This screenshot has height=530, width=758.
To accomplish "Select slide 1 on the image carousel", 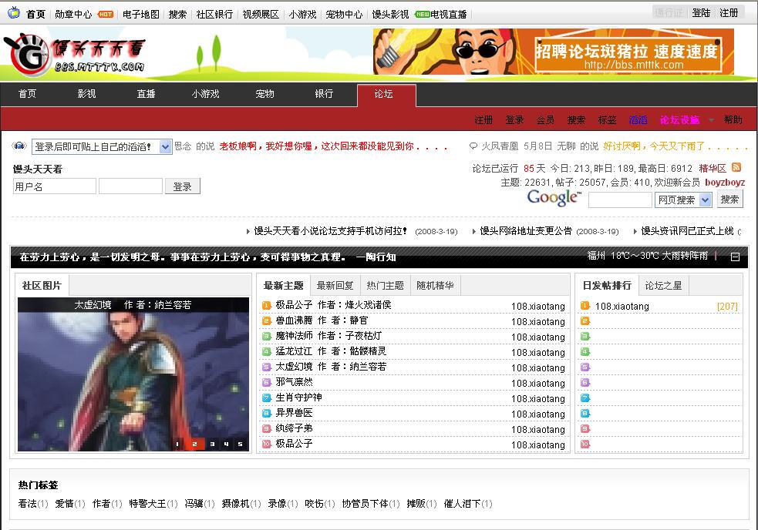I will (x=177, y=444).
